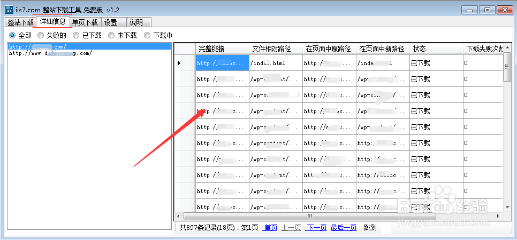Maximize the iis7 download tool window
Image resolution: width=517 pixels, height=240 pixels.
[487, 10]
